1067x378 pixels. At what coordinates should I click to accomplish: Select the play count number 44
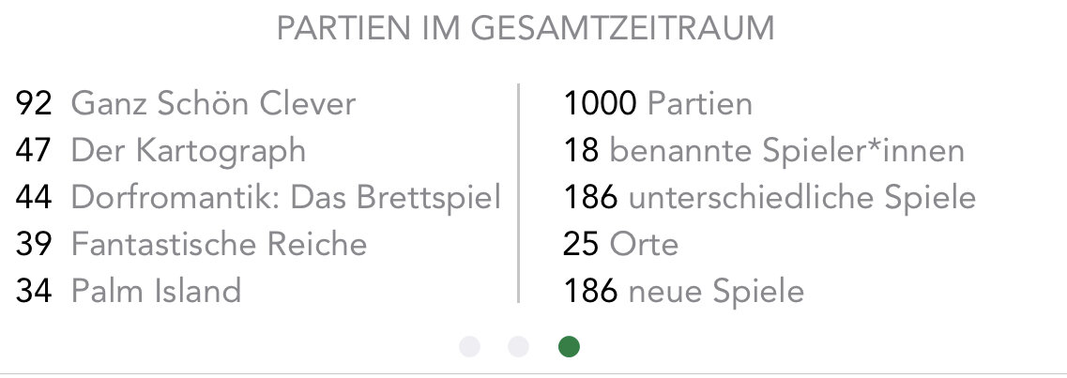[x=34, y=197]
